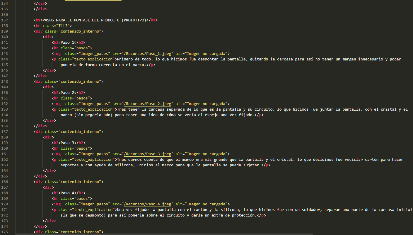Click the text "Tras tener la carcasa separada"
Screen dimensions: 413x235
click(151, 109)
